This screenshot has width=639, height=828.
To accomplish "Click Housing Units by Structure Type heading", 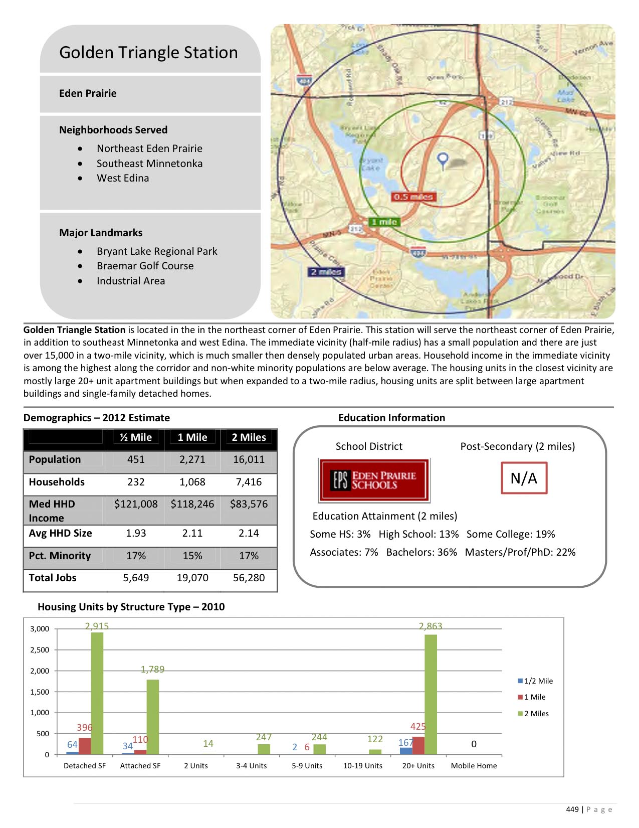I will point(131,607).
